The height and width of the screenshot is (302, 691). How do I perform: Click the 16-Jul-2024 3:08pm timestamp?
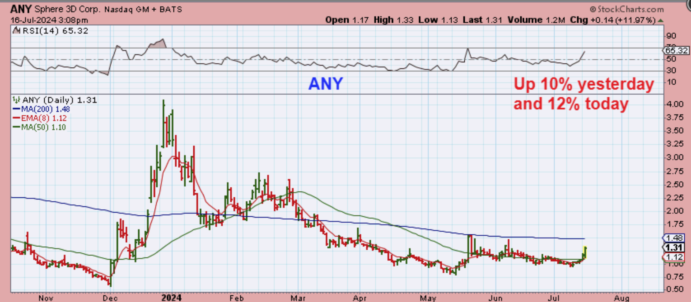49,20
